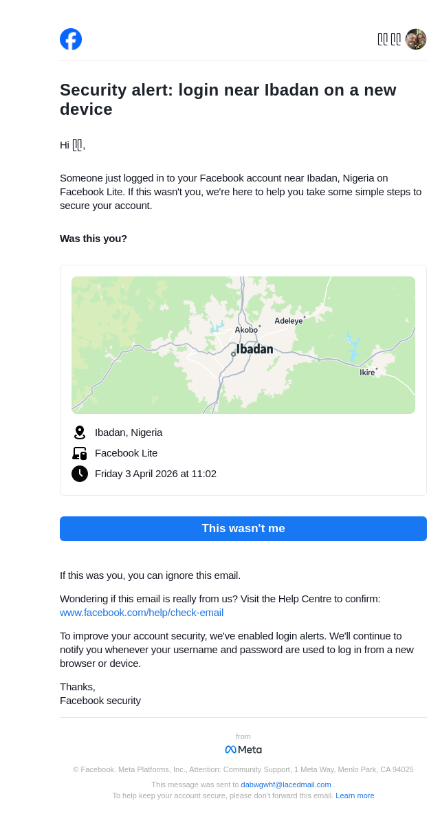The height and width of the screenshot is (834, 429).
Task: Click the location pin icon
Action: 80,432
